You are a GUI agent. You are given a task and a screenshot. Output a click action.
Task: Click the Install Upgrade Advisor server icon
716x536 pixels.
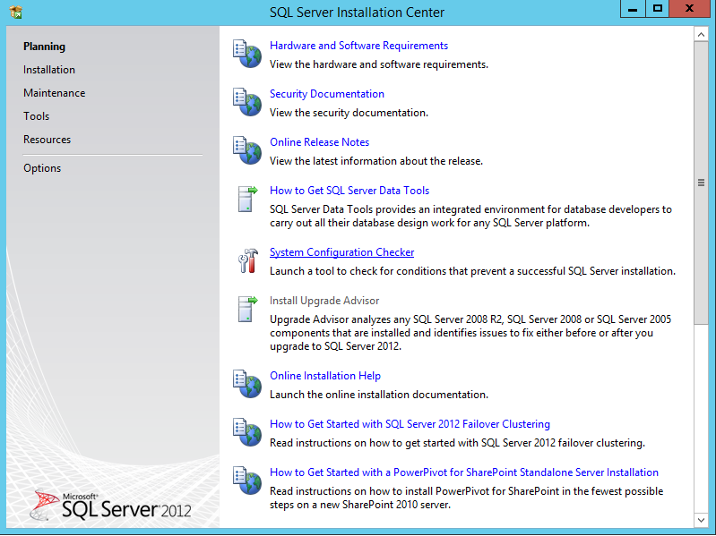[x=247, y=309]
